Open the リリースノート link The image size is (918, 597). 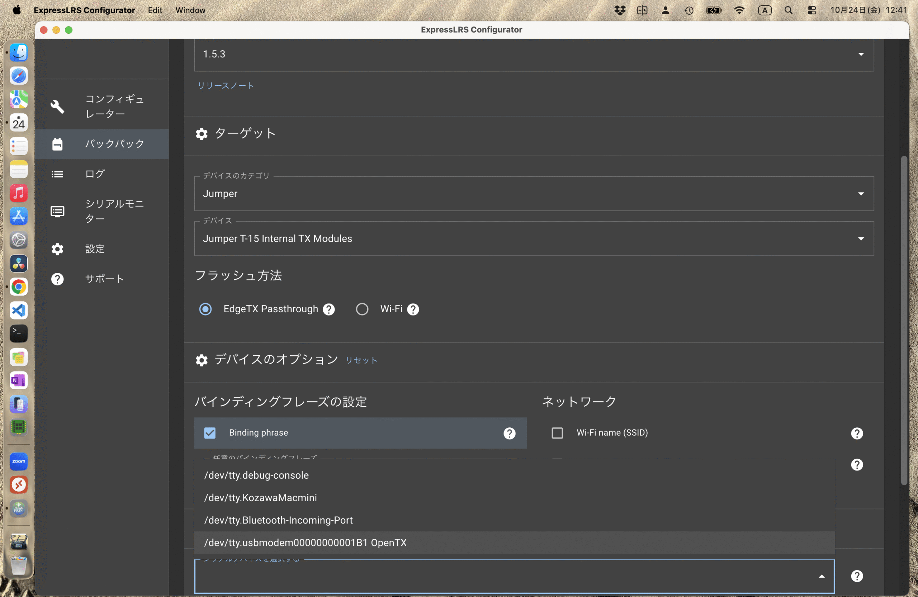click(226, 86)
